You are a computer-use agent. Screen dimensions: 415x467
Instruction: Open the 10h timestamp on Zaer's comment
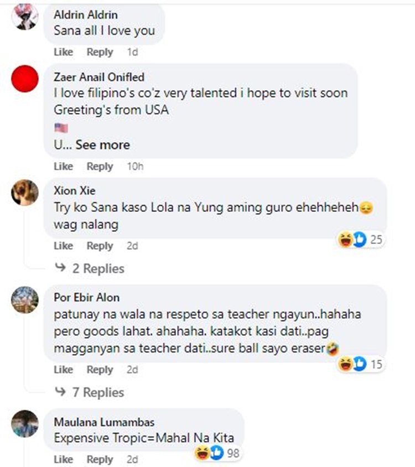135,166
